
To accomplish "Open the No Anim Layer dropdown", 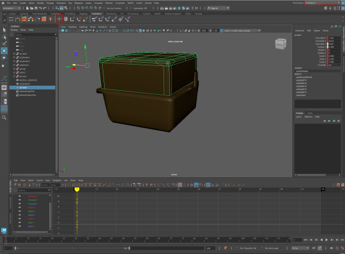I will [272, 248].
